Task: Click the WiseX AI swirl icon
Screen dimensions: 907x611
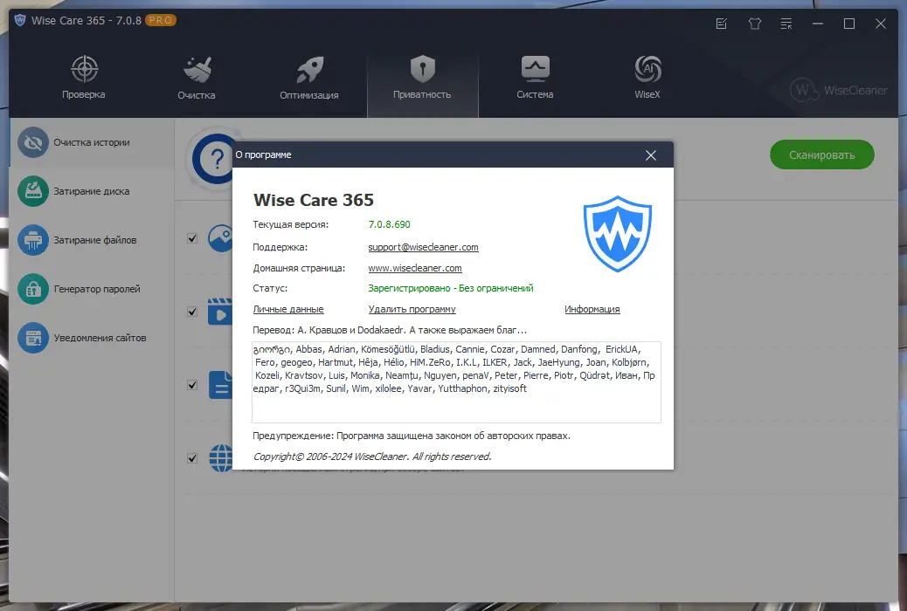Action: 647,69
